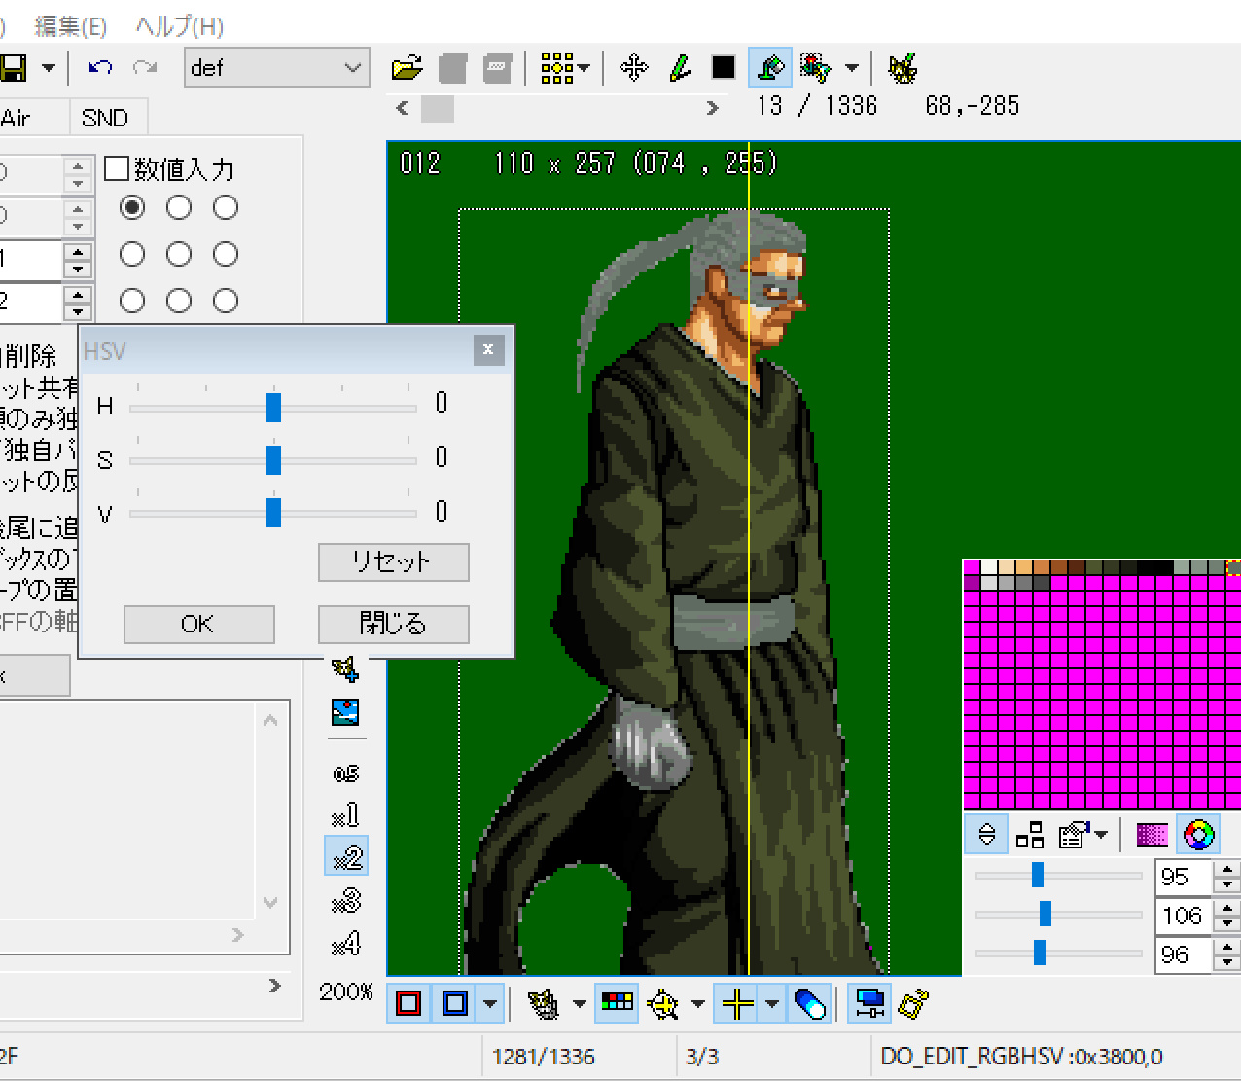
Task: Click the V slider in HSV dialog
Action: (273, 512)
